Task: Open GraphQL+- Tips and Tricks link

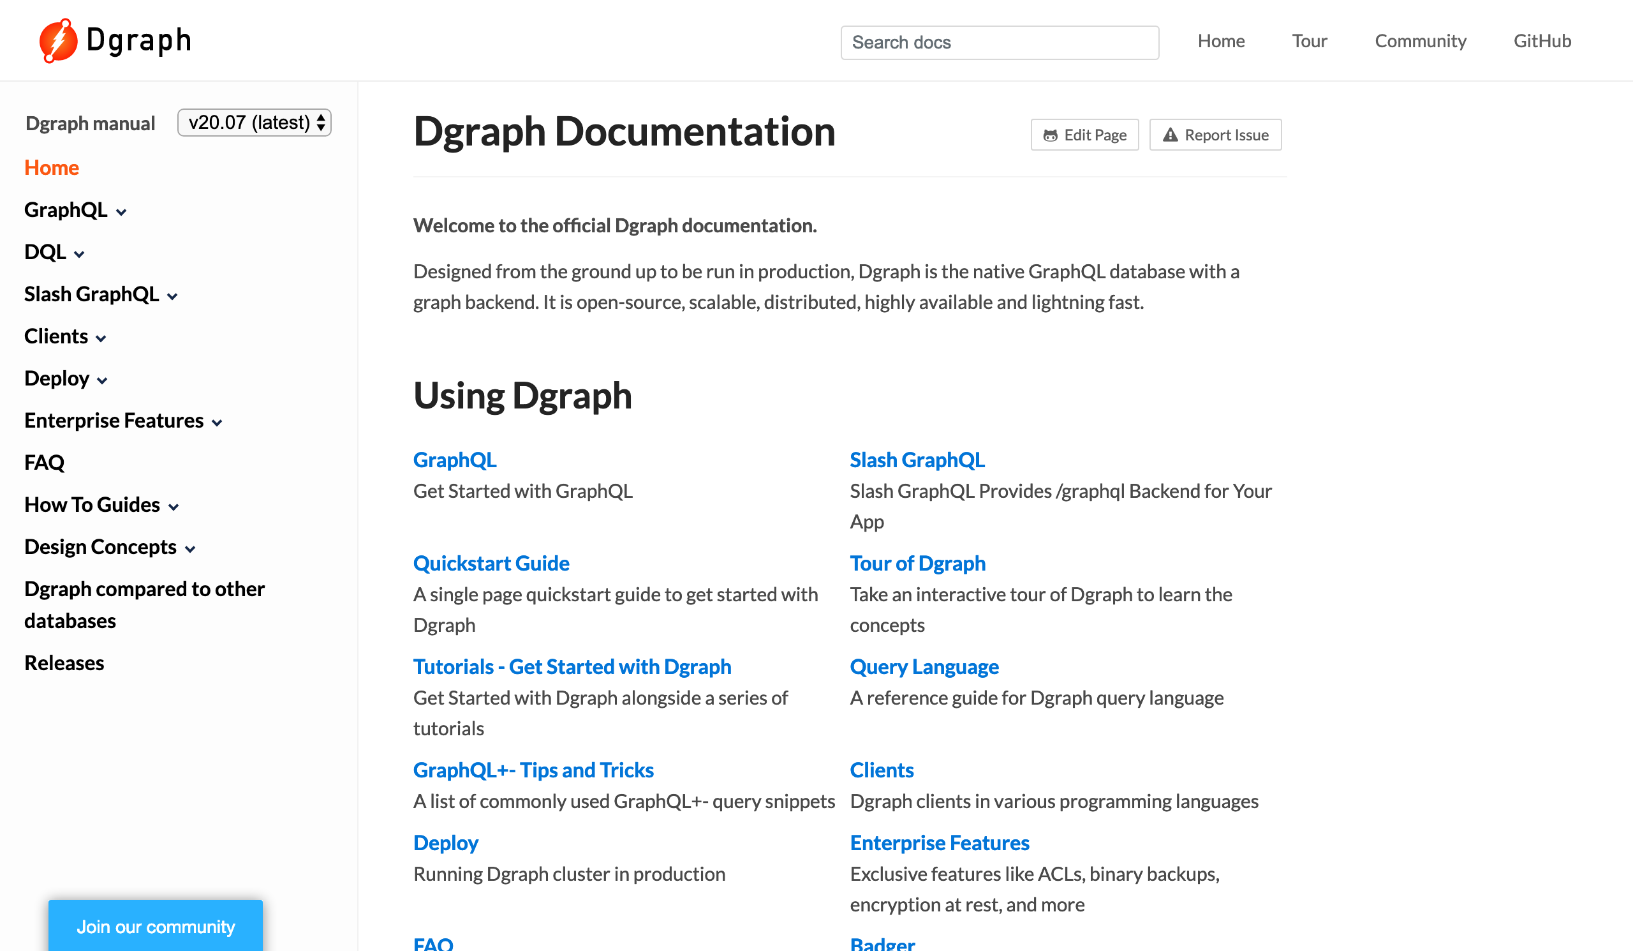Action: coord(533,770)
